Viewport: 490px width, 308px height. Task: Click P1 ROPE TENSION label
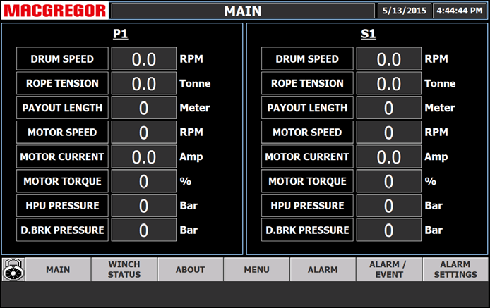[x=62, y=83]
